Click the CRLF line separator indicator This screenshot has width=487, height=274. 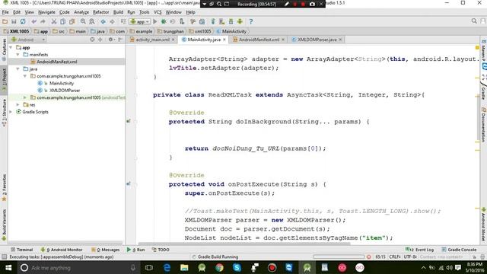pyautogui.click(x=394, y=257)
